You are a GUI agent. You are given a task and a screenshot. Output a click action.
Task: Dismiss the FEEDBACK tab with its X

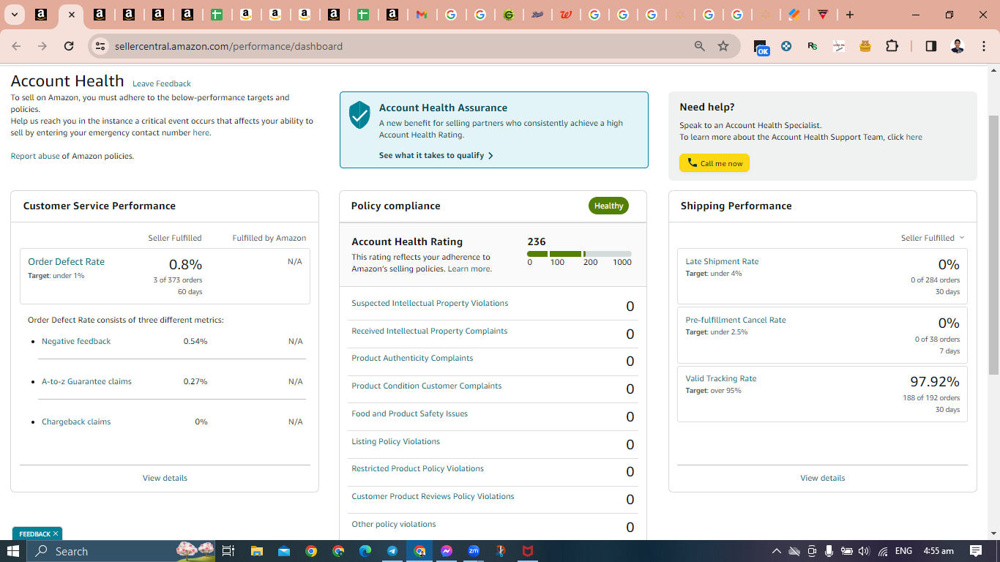point(56,533)
